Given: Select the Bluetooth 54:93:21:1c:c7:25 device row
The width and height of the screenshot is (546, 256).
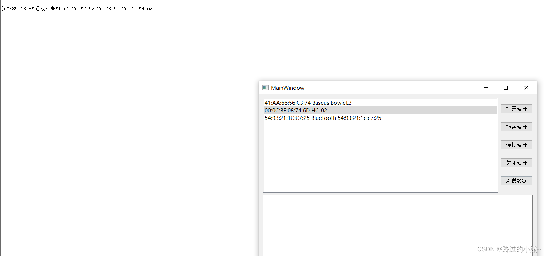Looking at the screenshot, I should point(381,118).
